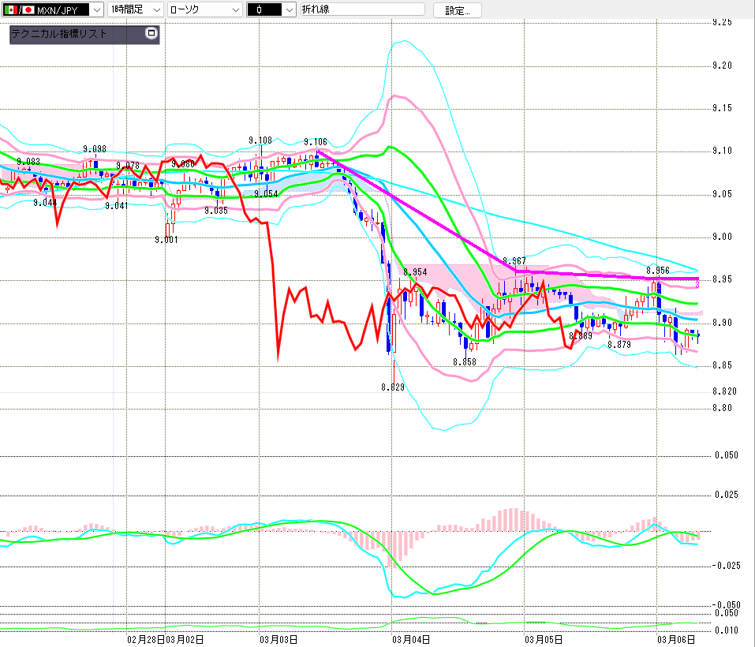The image size is (755, 647).
Task: Click the 8.820 value on price axis
Action: point(723,391)
